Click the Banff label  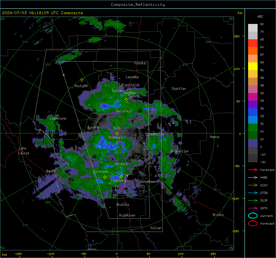[51, 171]
